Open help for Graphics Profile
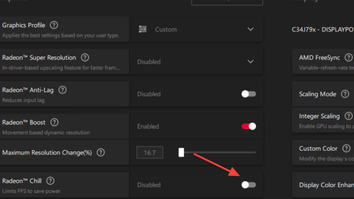Screen dimensions: 354x199 pyautogui.click(x=54, y=25)
